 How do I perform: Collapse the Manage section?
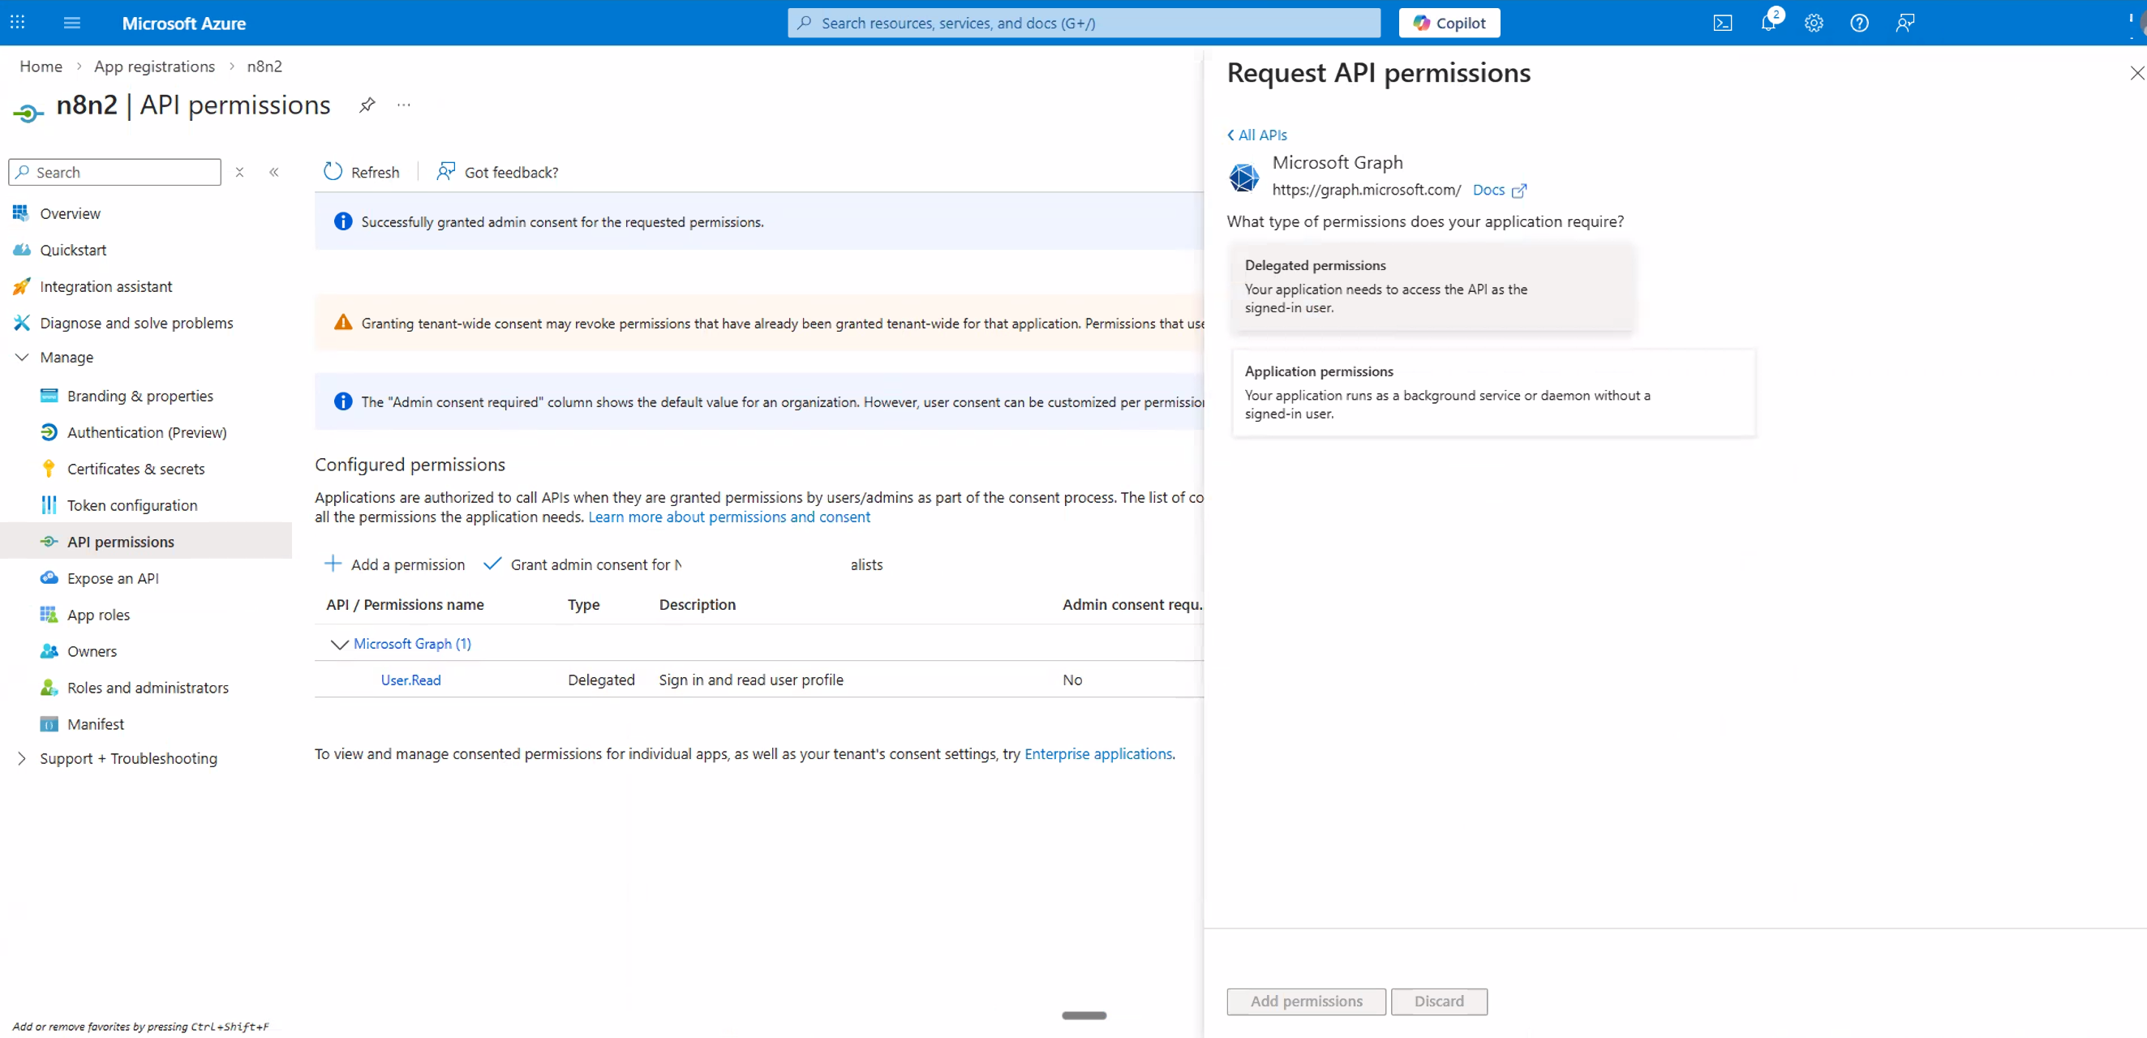tap(21, 357)
